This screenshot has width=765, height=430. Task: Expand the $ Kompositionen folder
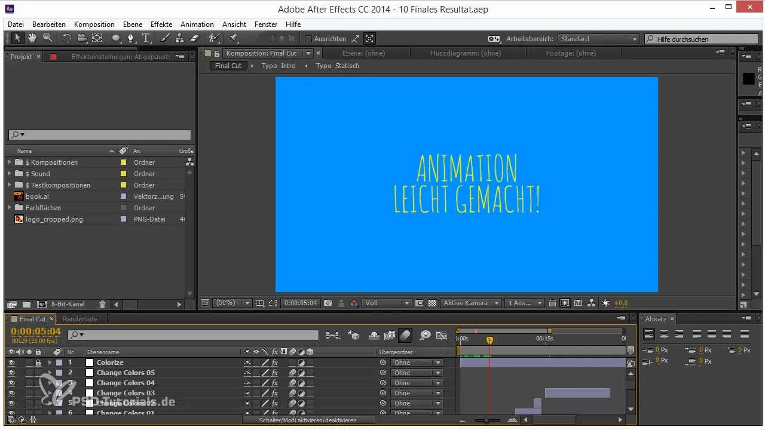tap(10, 162)
